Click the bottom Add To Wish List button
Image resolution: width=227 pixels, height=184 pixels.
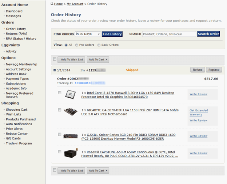point(71,171)
